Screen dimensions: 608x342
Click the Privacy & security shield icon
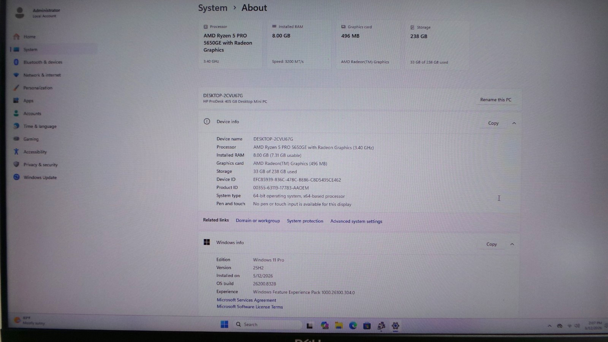16,165
